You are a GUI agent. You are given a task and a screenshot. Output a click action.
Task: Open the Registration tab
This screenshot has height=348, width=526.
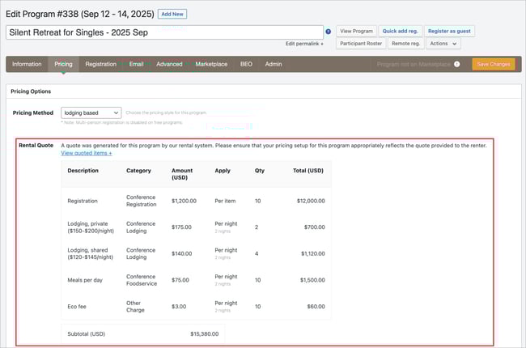100,64
